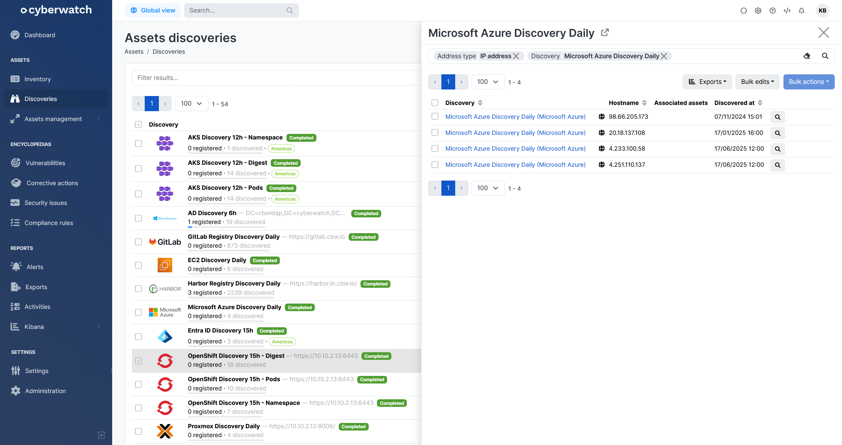Inspect host 20.18.137.108 via magnifier button
Viewport: 842px width, 445px height.
point(778,133)
